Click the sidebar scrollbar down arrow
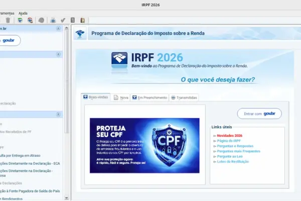Viewport: 301px width, 201px height. (66, 197)
